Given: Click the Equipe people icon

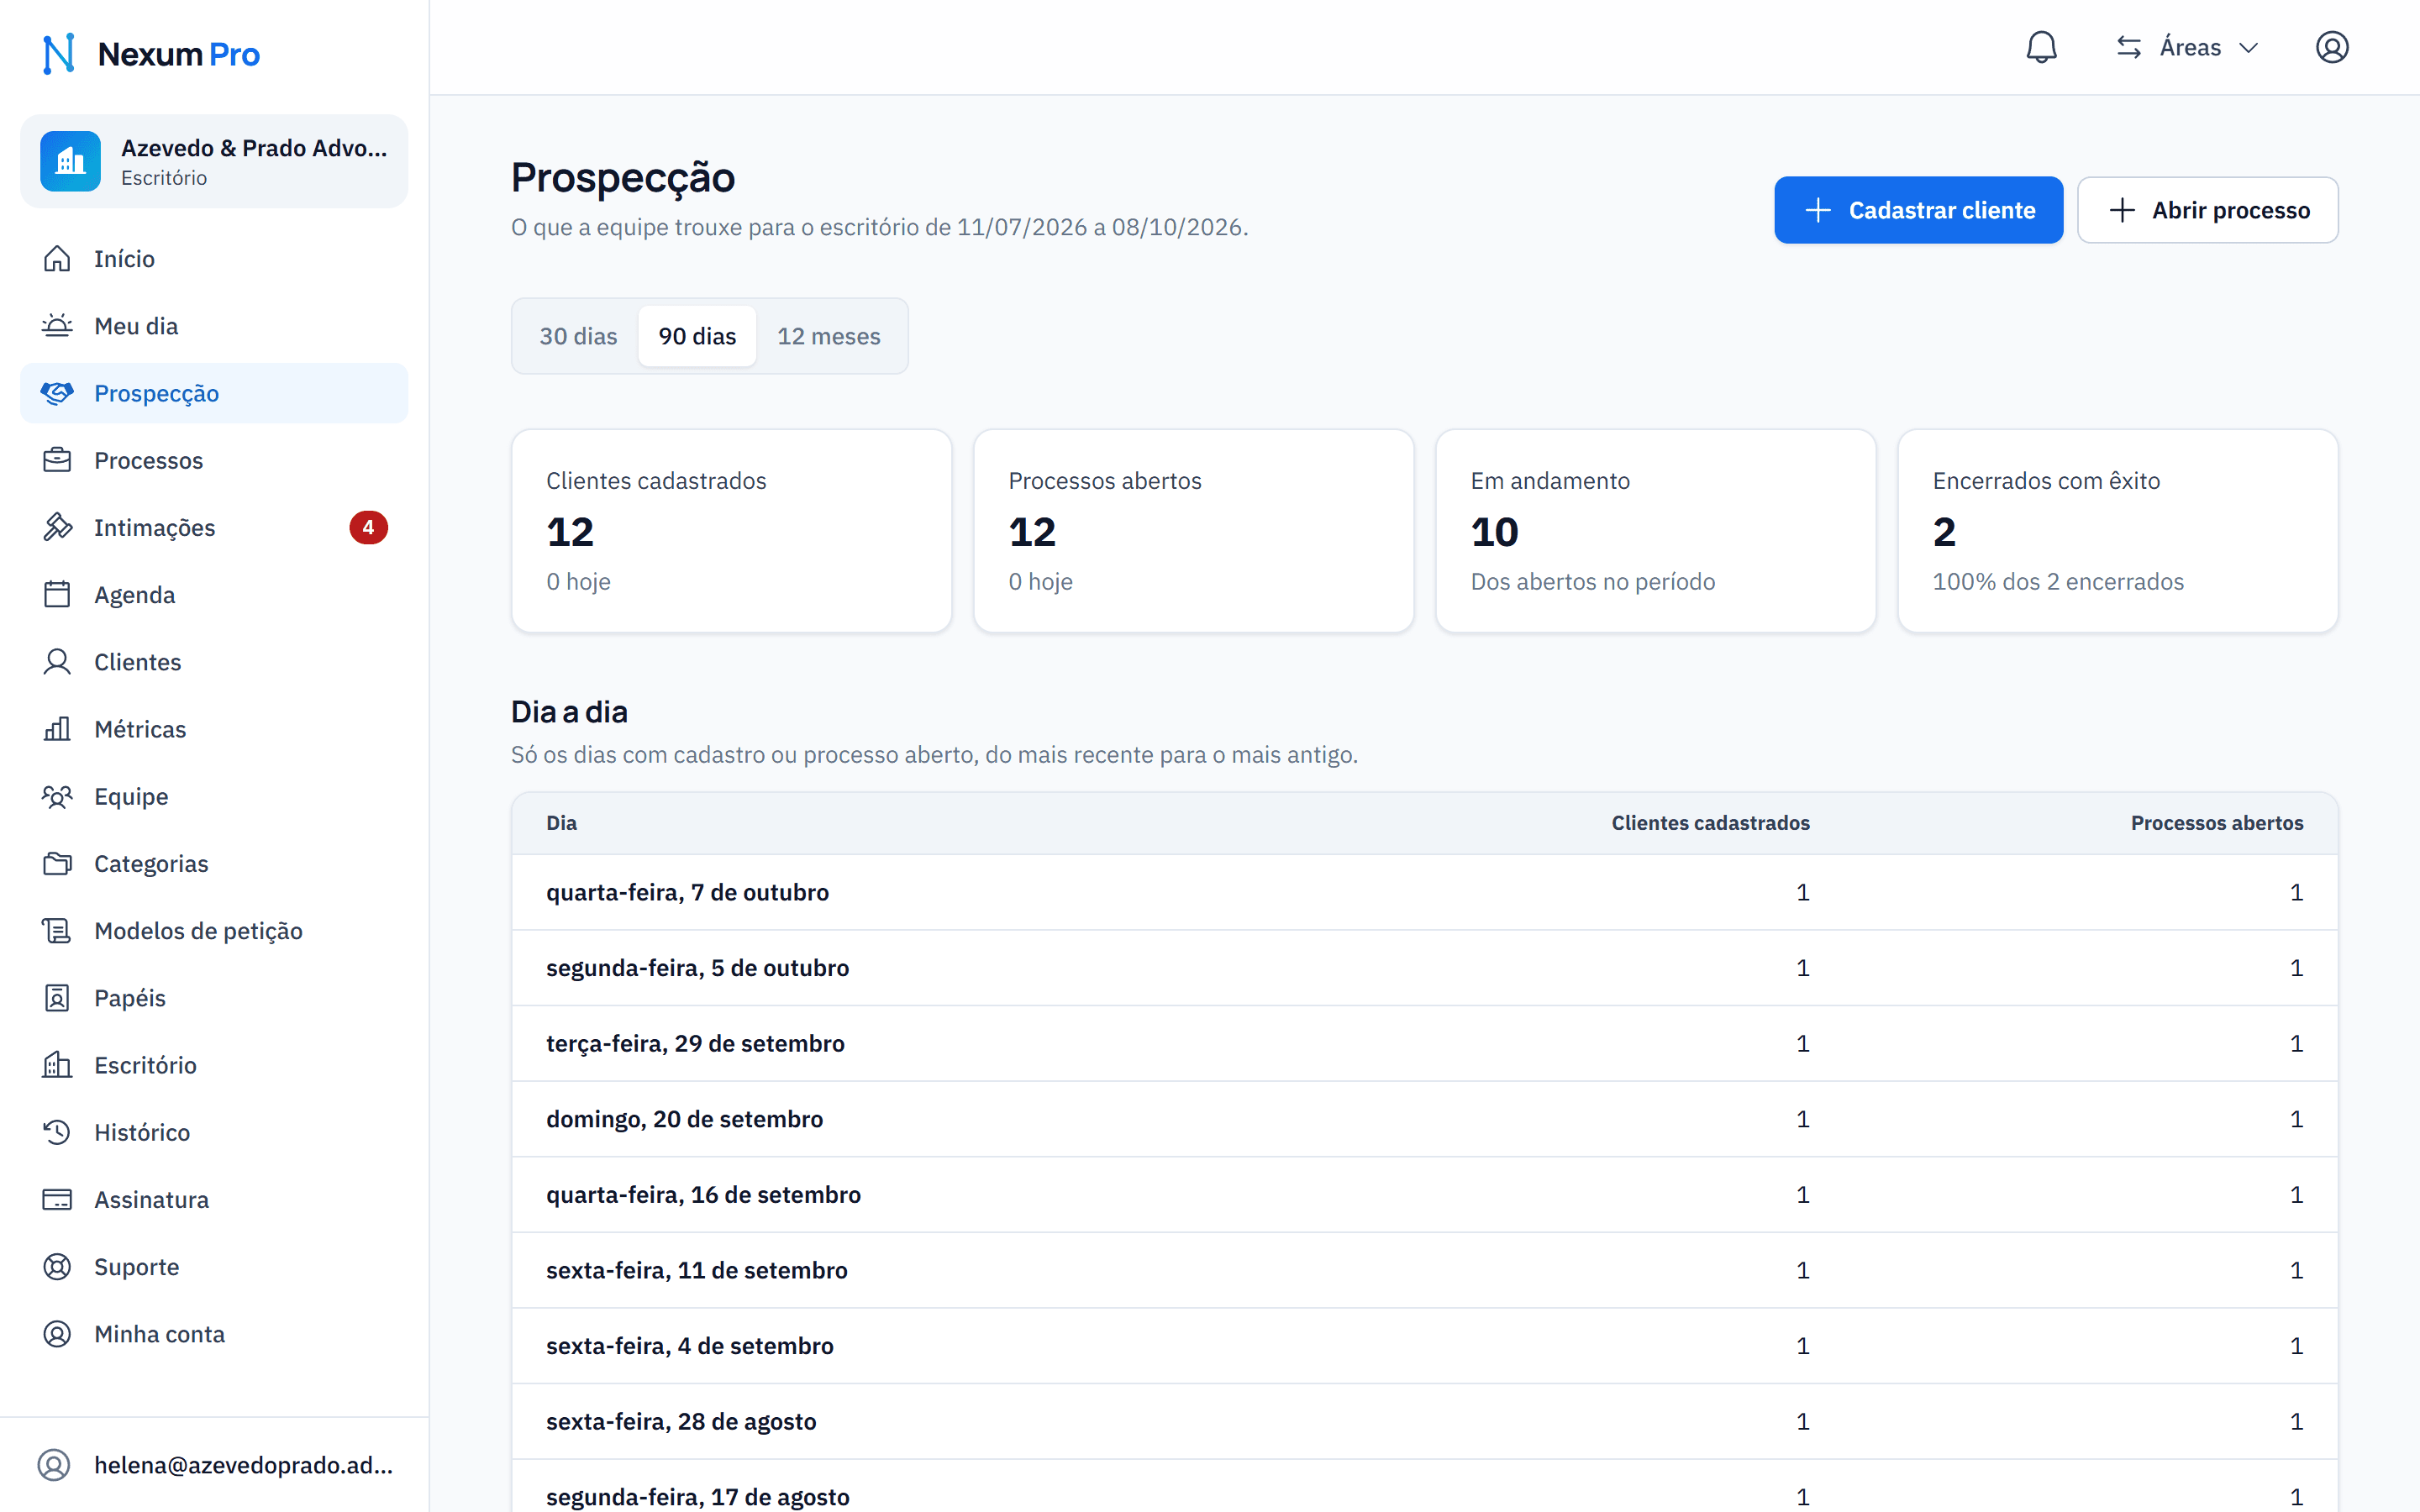Looking at the screenshot, I should (x=57, y=796).
